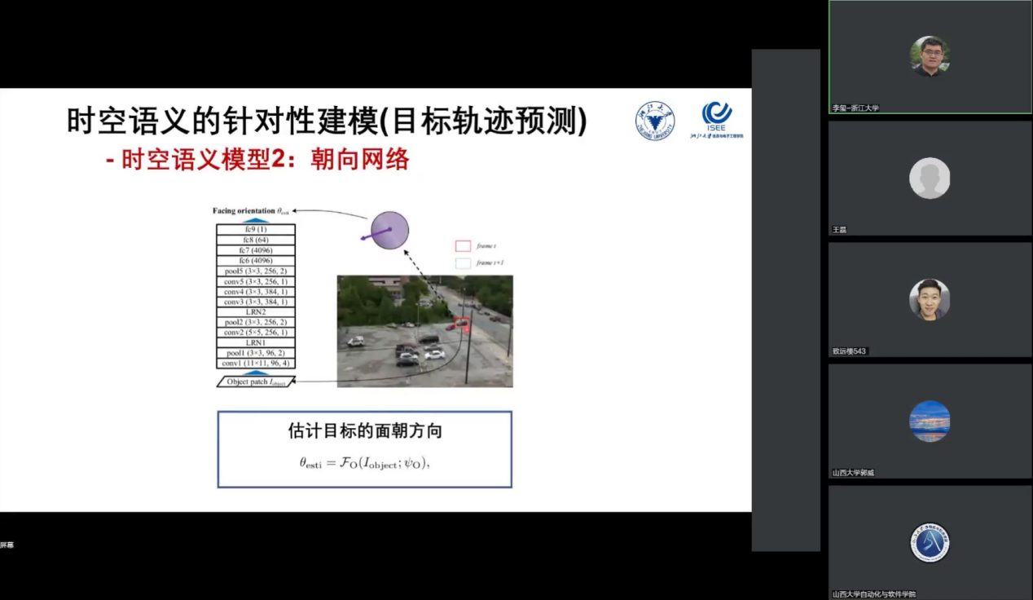
Task: Click the name label 山西大学郭威
Action: [x=853, y=473]
